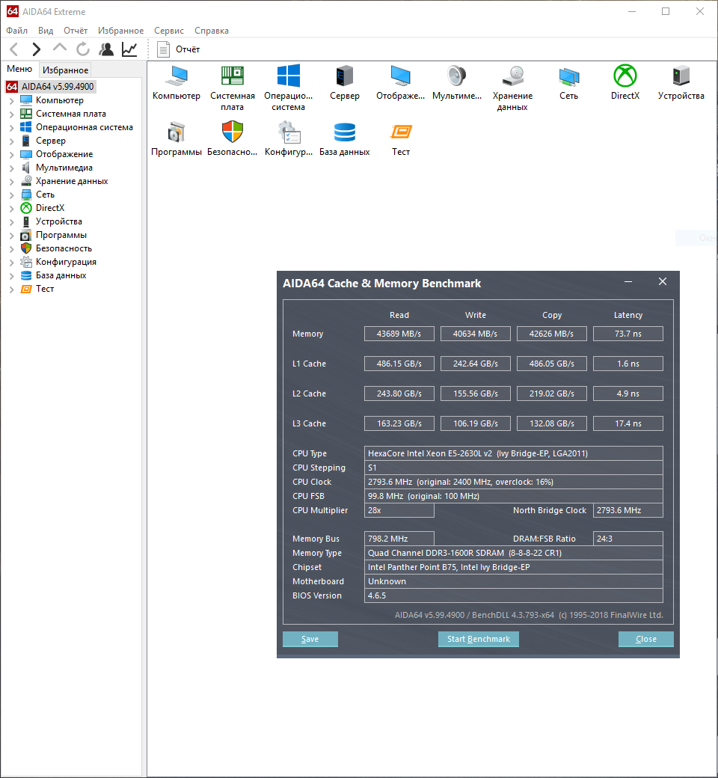Open the Программы icon in main pane
This screenshot has width=718, height=778.
[x=177, y=139]
